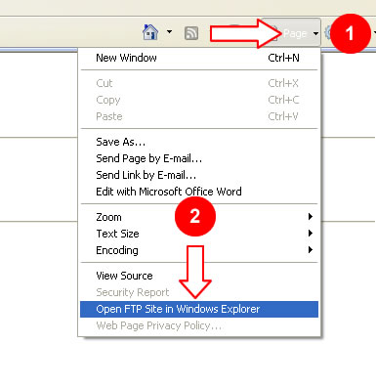
Task: Select Cut in the Page menu
Action: click(x=199, y=83)
